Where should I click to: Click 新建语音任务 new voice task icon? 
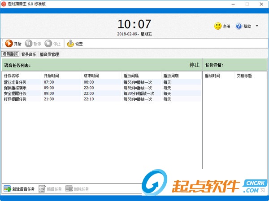point(7,189)
